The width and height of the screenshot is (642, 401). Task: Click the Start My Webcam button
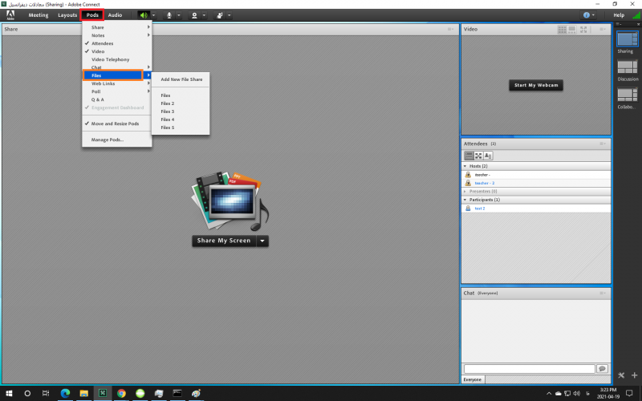pyautogui.click(x=535, y=85)
